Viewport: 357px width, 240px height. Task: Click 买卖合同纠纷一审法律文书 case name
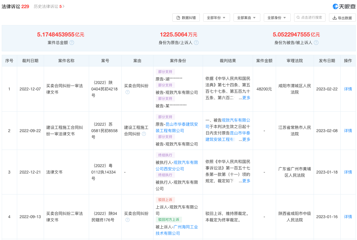click(65, 89)
